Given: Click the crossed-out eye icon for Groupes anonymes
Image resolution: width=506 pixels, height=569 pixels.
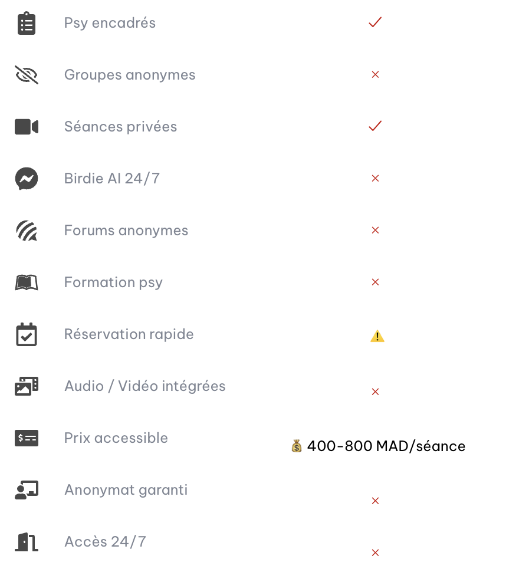Looking at the screenshot, I should 27,75.
